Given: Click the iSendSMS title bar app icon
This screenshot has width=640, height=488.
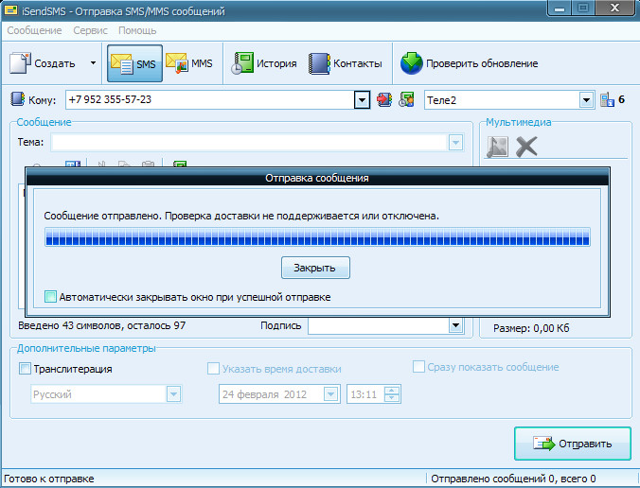Looking at the screenshot, I should click(x=11, y=9).
